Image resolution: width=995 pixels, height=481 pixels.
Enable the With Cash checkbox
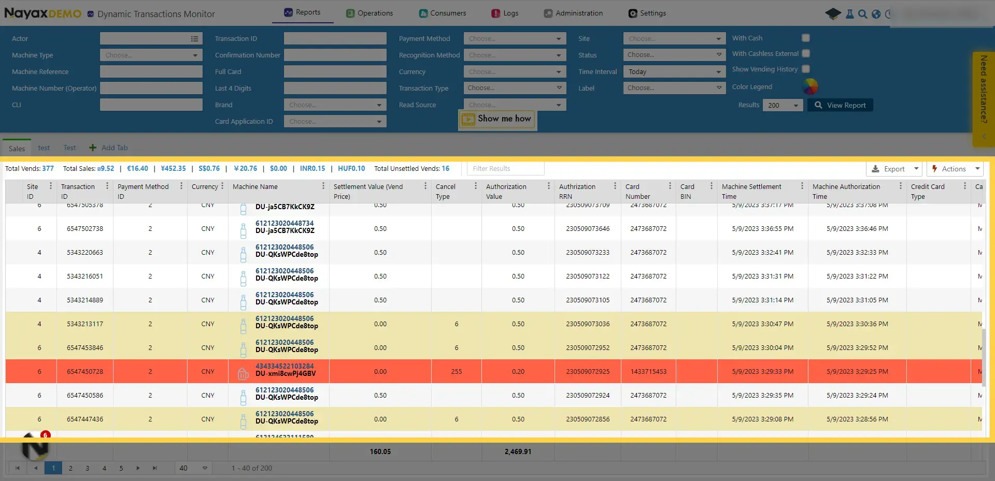click(806, 38)
